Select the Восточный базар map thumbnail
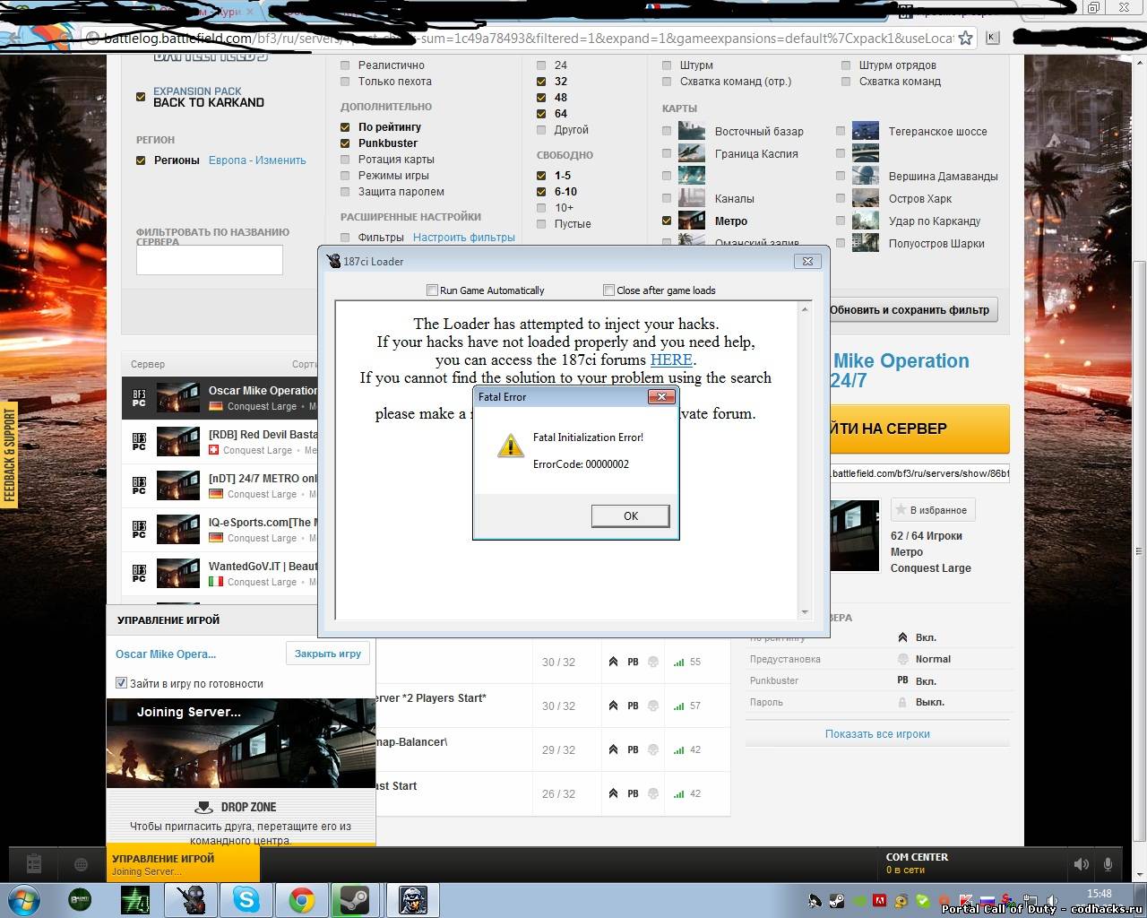This screenshot has height=918, width=1147. tap(692, 131)
